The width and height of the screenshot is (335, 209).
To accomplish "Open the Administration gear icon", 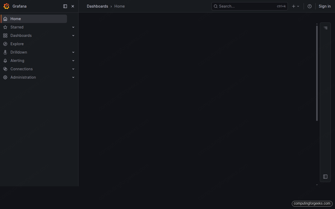I will [x=5, y=77].
